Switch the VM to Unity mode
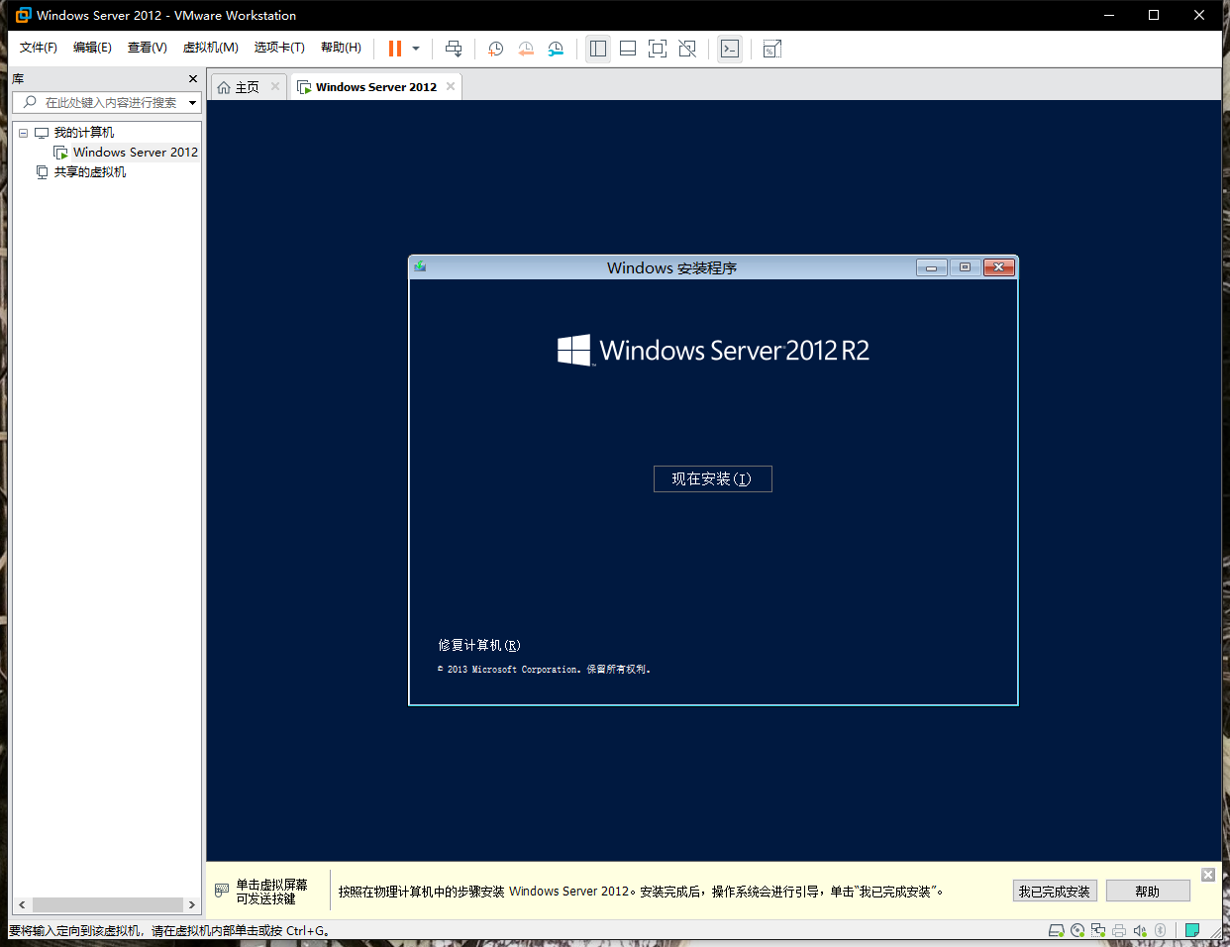Screen dimensions: 1230x947 [686, 48]
